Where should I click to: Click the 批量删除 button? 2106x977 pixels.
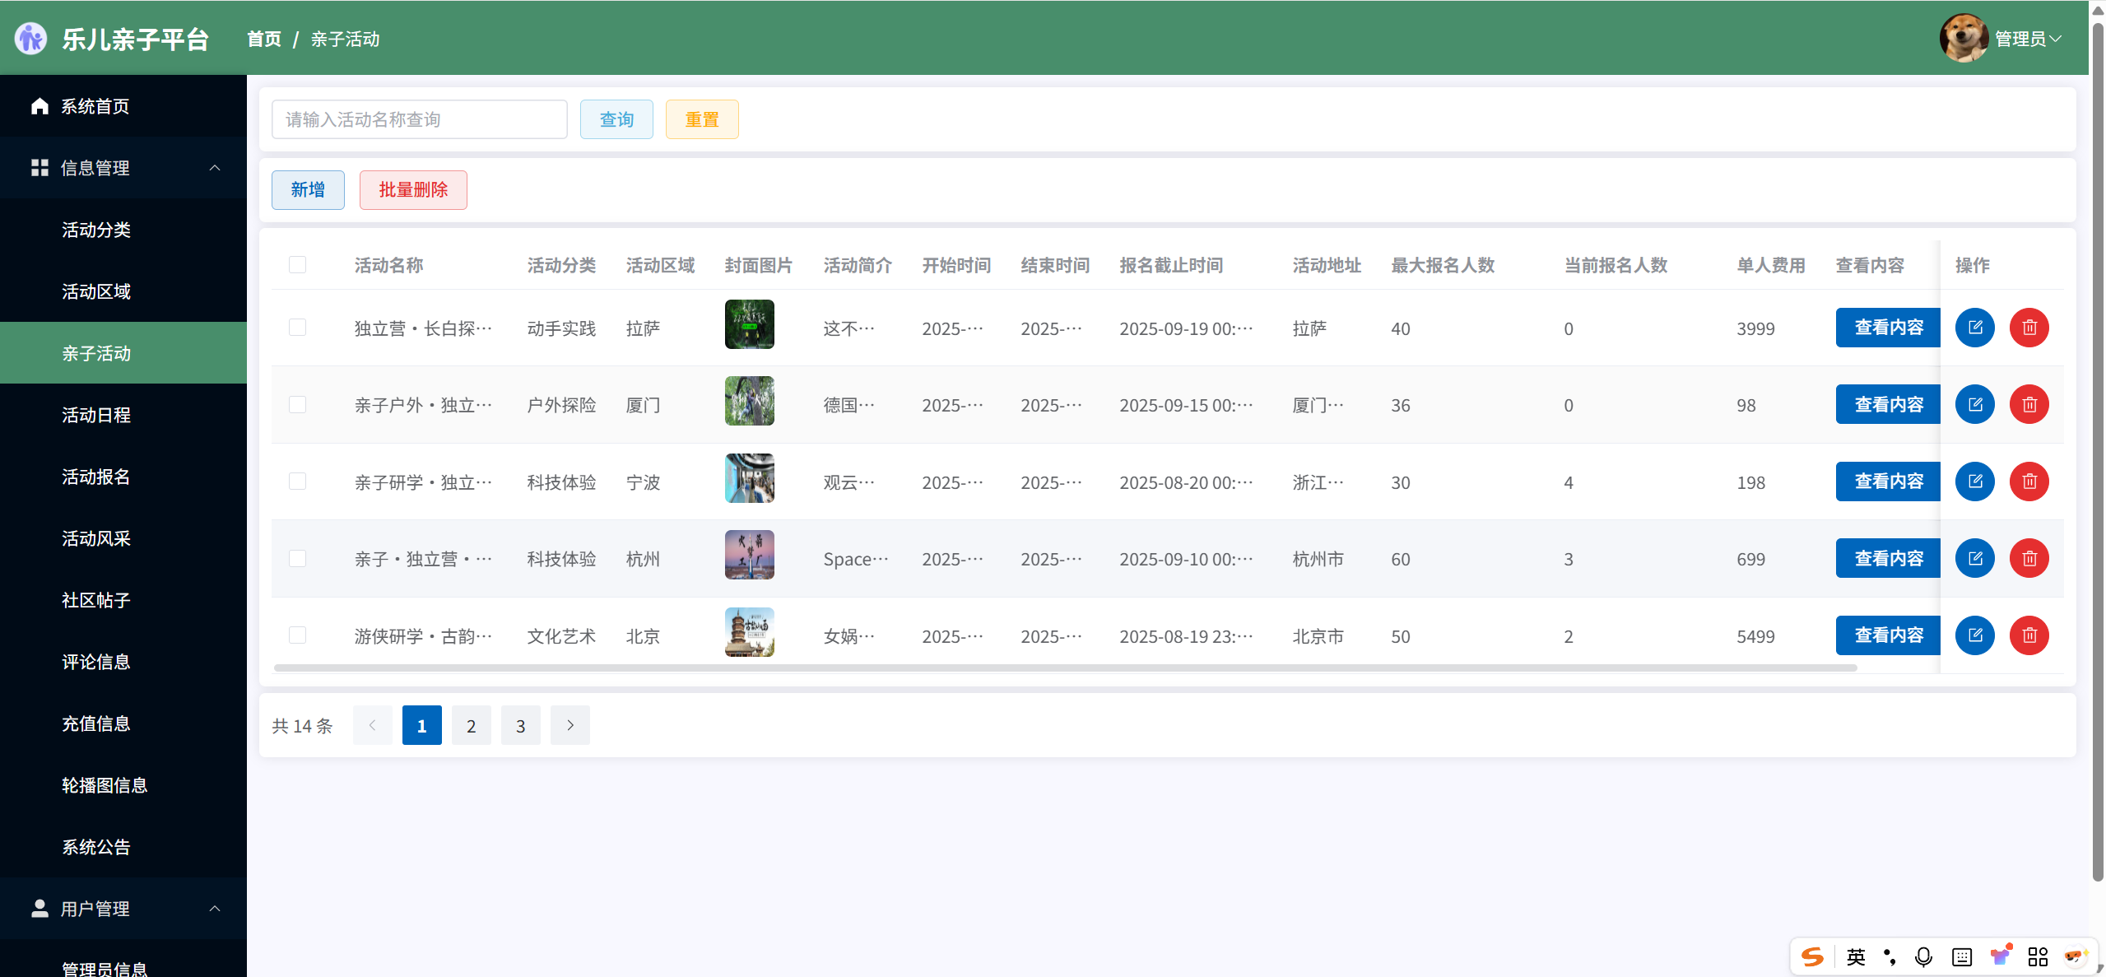click(x=413, y=190)
